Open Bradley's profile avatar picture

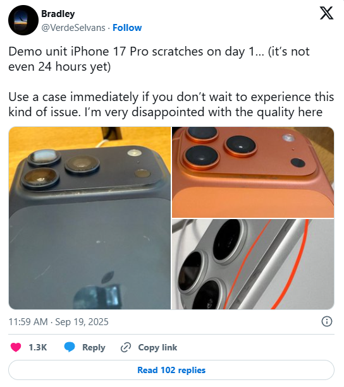(23, 20)
